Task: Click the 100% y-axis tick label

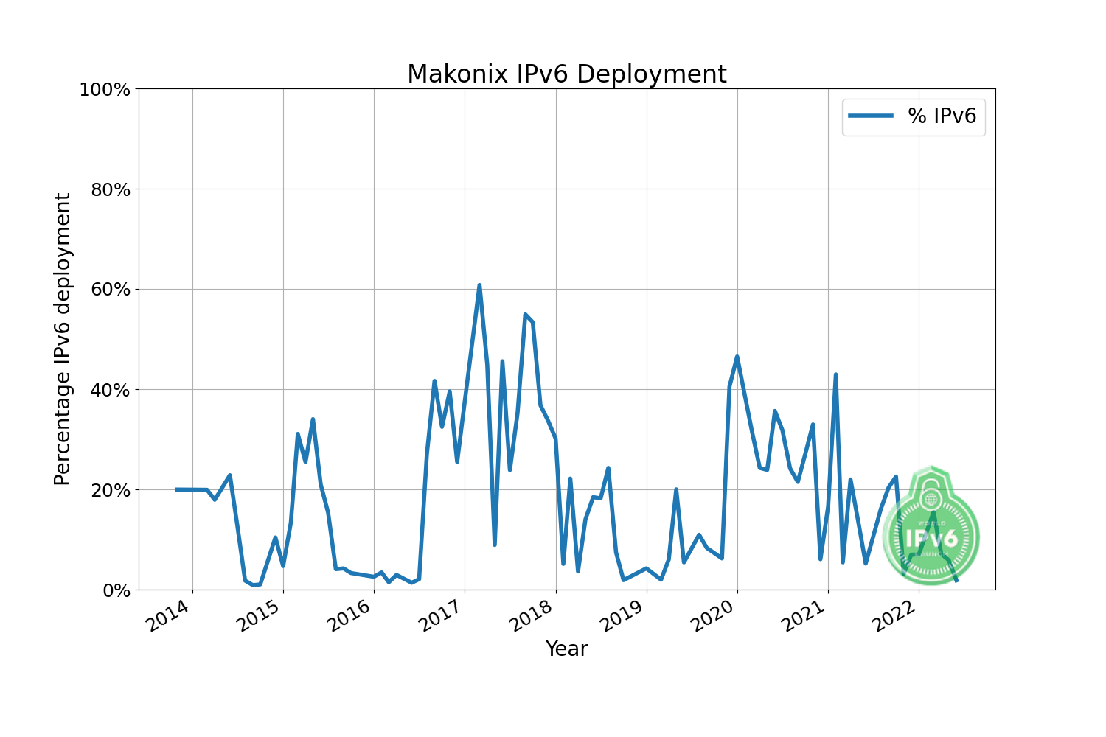Action: (x=104, y=90)
